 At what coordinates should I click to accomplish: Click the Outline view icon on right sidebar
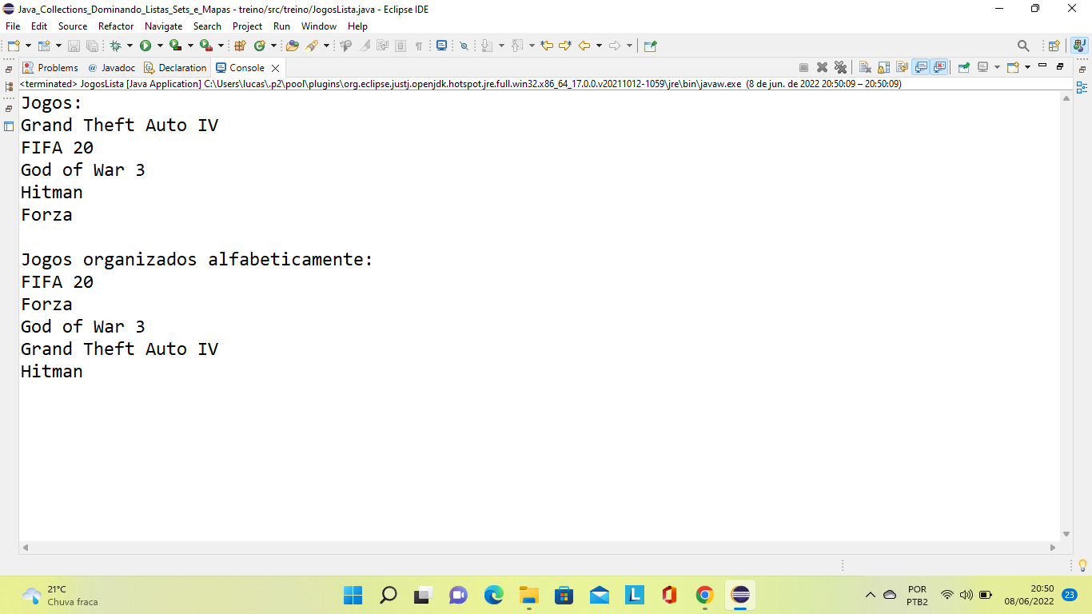[x=1082, y=87]
